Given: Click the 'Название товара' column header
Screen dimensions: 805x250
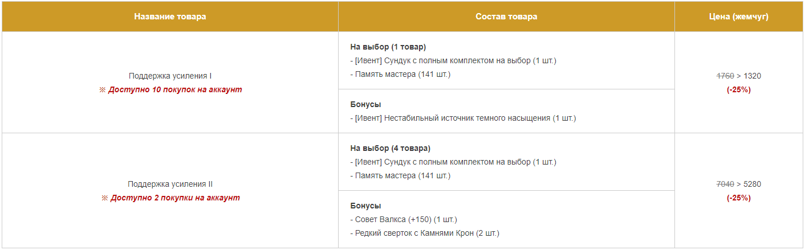Looking at the screenshot, I should tap(170, 17).
